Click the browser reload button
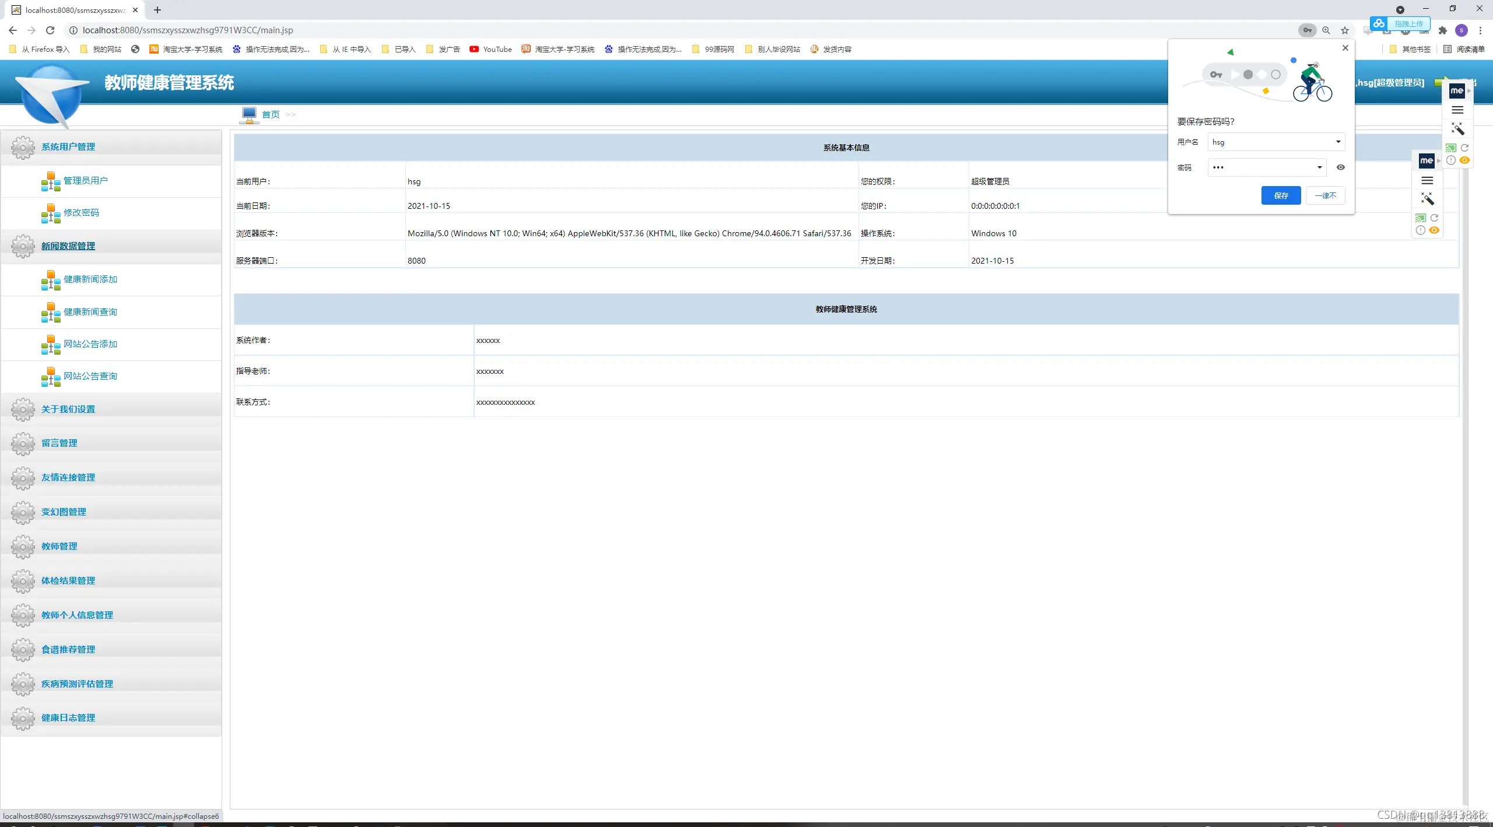Viewport: 1493px width, 827px height. pyautogui.click(x=50, y=30)
